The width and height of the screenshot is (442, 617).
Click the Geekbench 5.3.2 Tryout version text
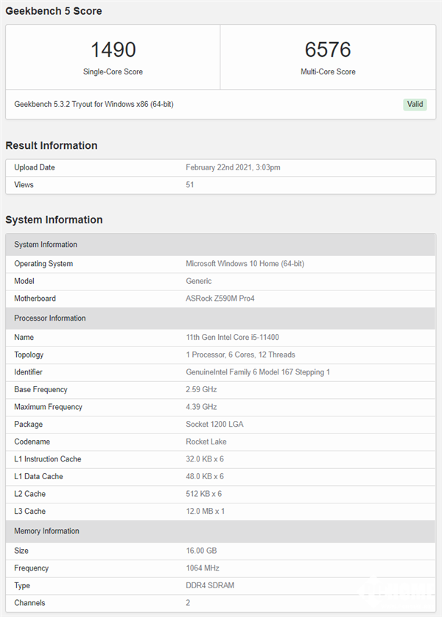94,104
